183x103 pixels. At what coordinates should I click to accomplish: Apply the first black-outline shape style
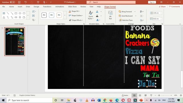point(44,15)
